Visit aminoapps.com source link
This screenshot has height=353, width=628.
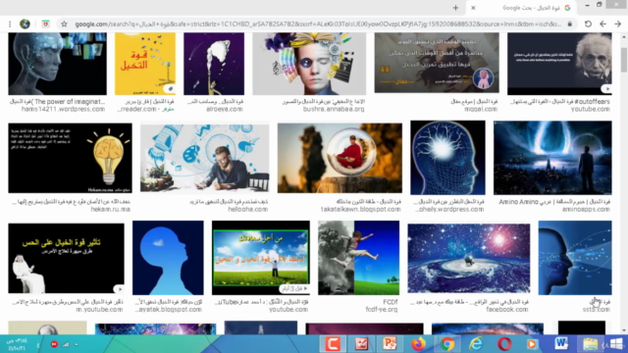click(586, 209)
